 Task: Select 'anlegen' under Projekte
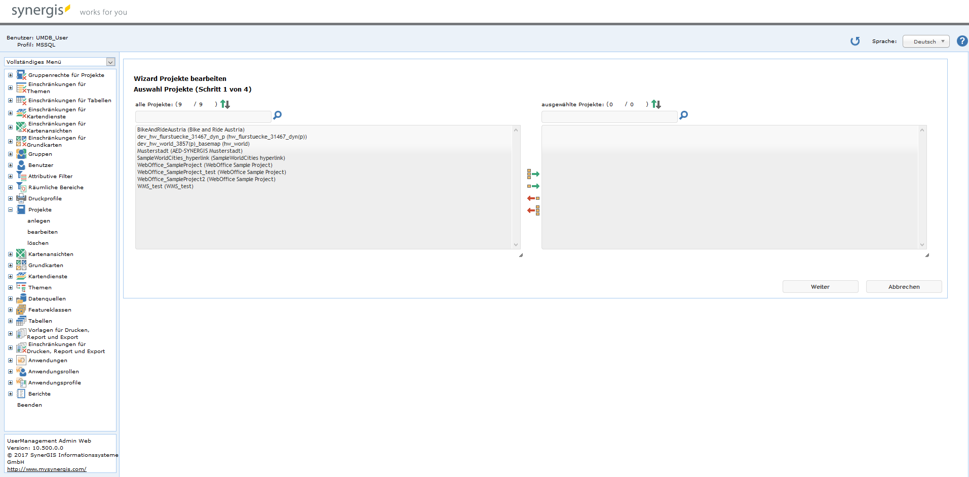(38, 221)
